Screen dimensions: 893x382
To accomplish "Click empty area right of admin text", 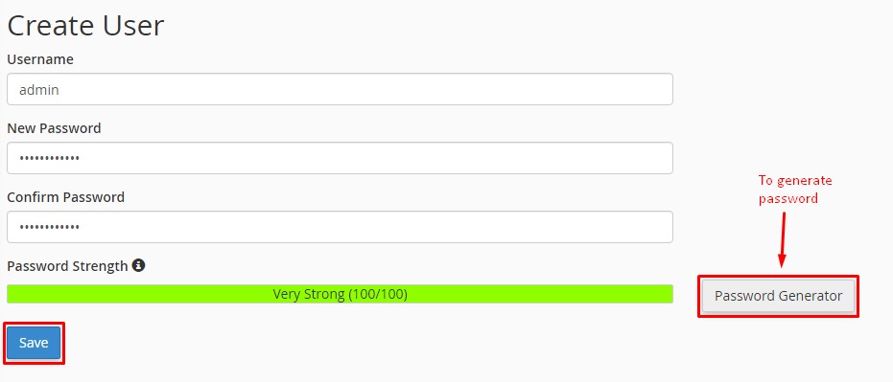I will point(364,89).
